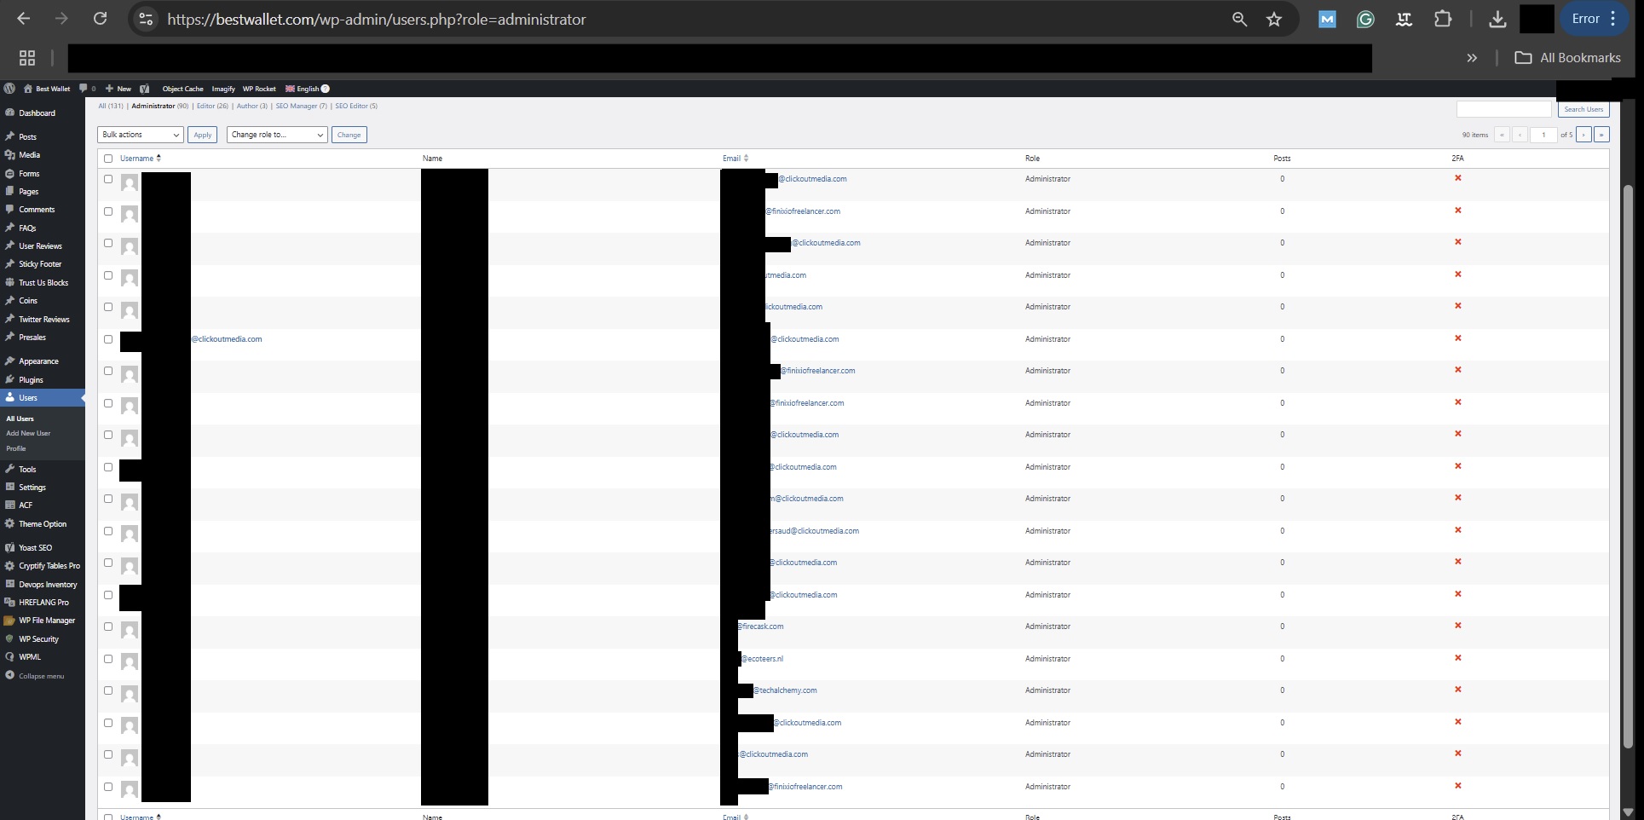Tick the checkbox for the first user row
The width and height of the screenshot is (1644, 820).
coord(108,179)
